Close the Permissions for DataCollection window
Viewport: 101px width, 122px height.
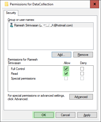pos(95,4)
